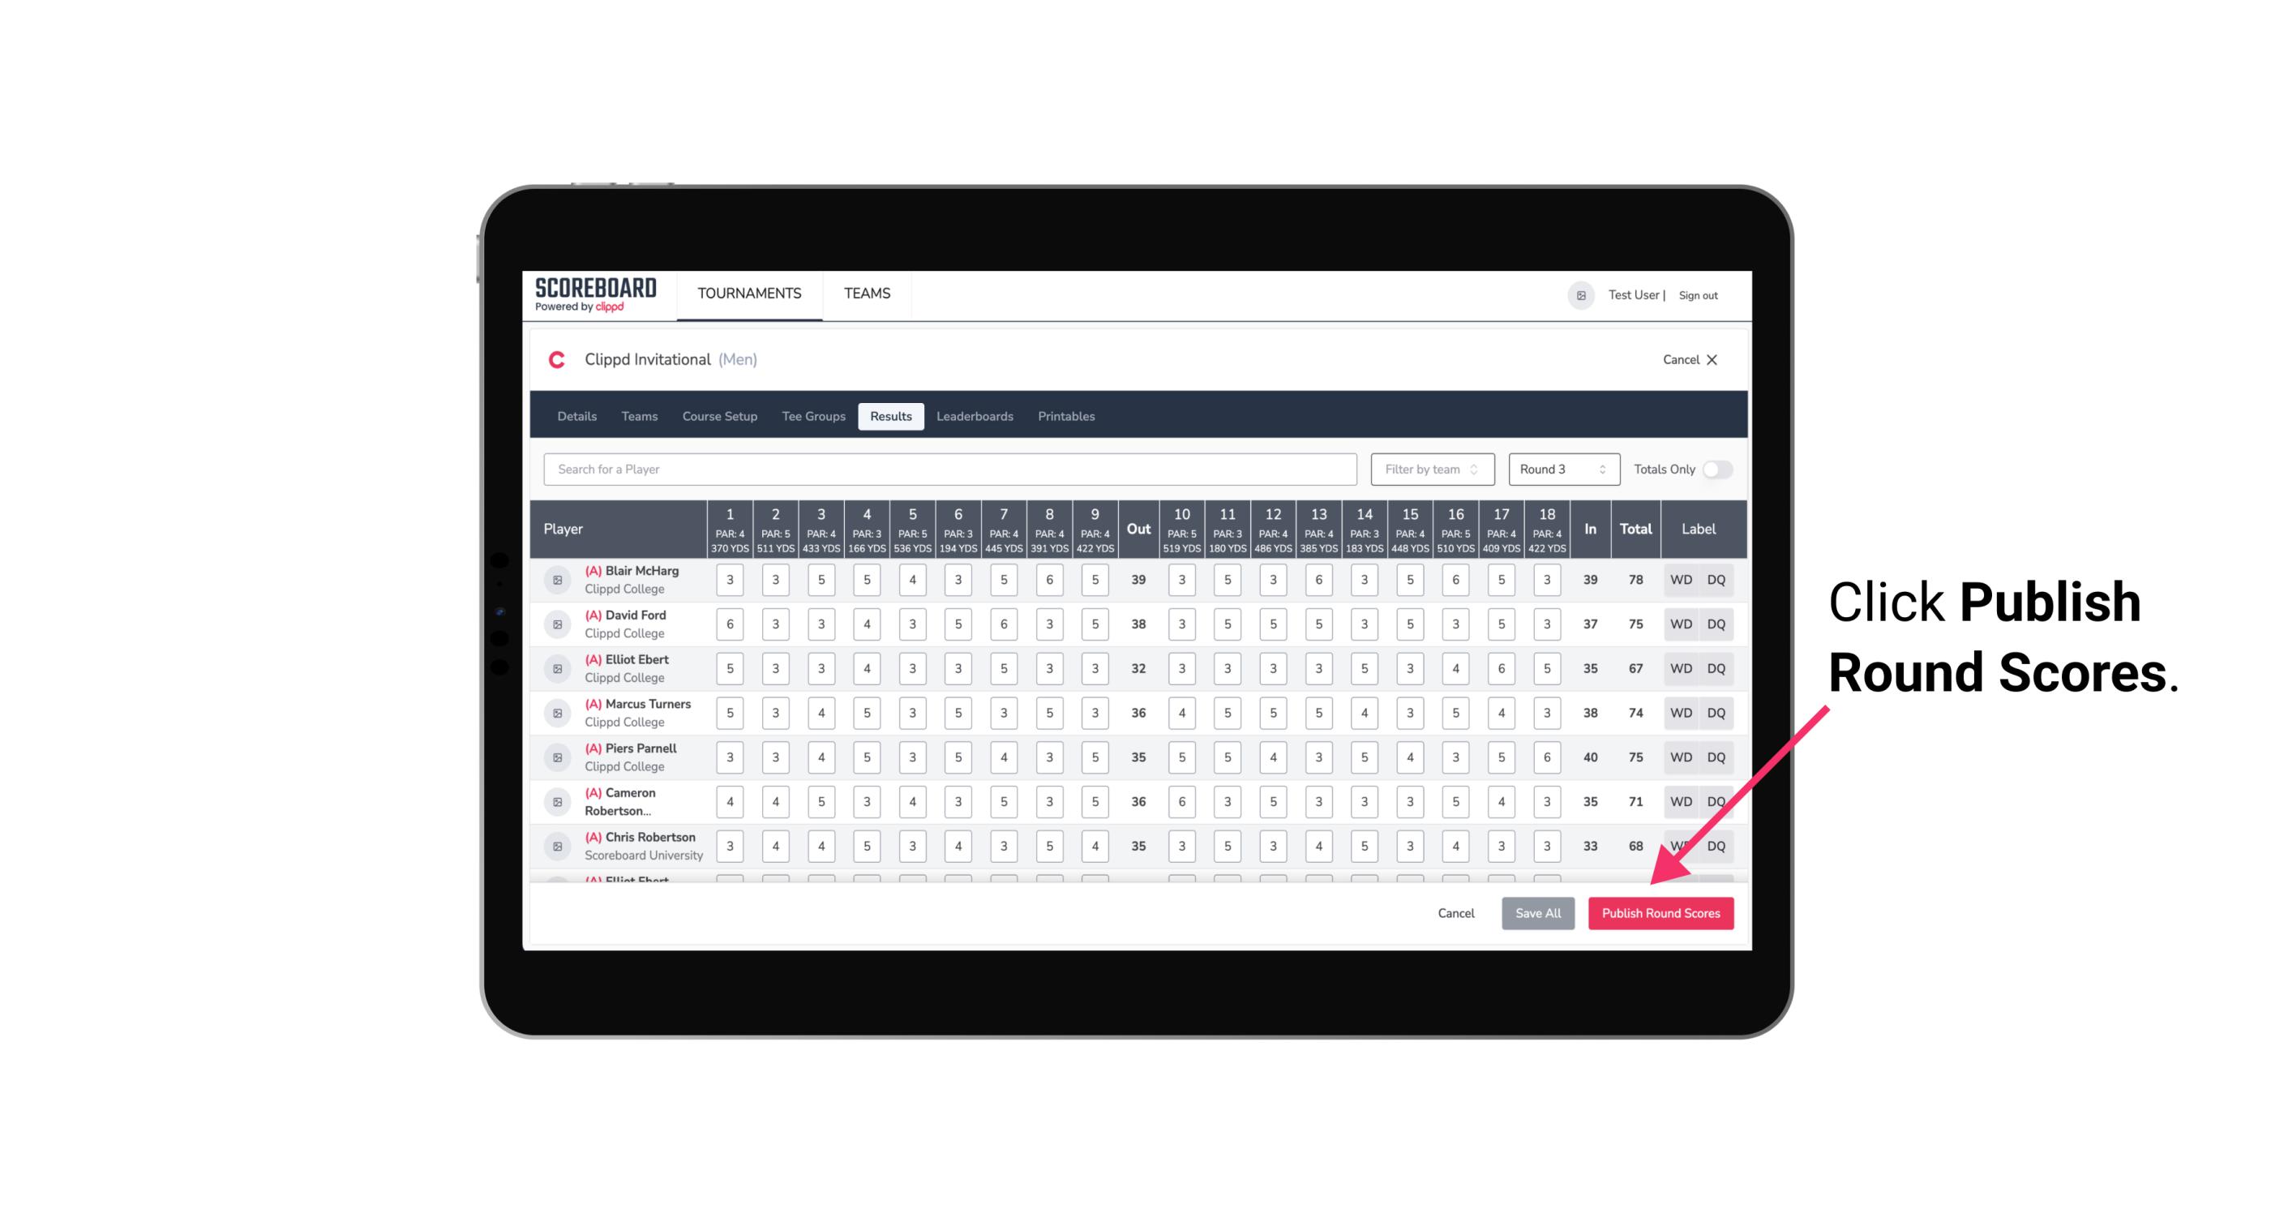Toggle WD status for Piers Parnell
Viewport: 2271px width, 1222px height.
1682,756
